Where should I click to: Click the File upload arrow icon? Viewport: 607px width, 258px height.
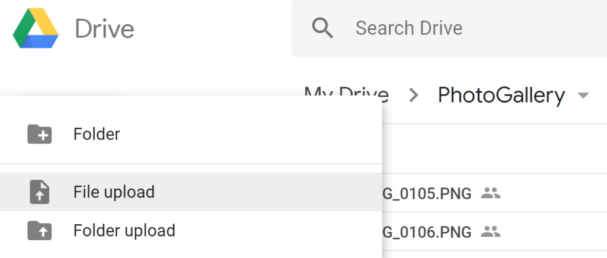pyautogui.click(x=40, y=192)
